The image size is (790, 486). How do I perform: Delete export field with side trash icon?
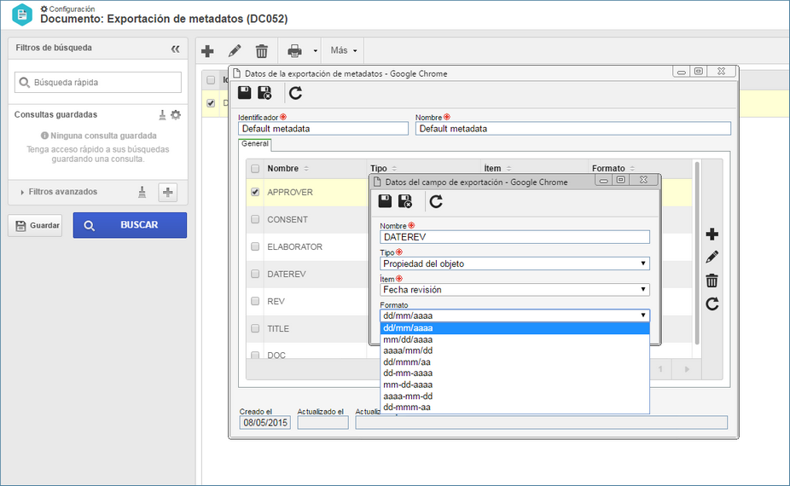712,281
